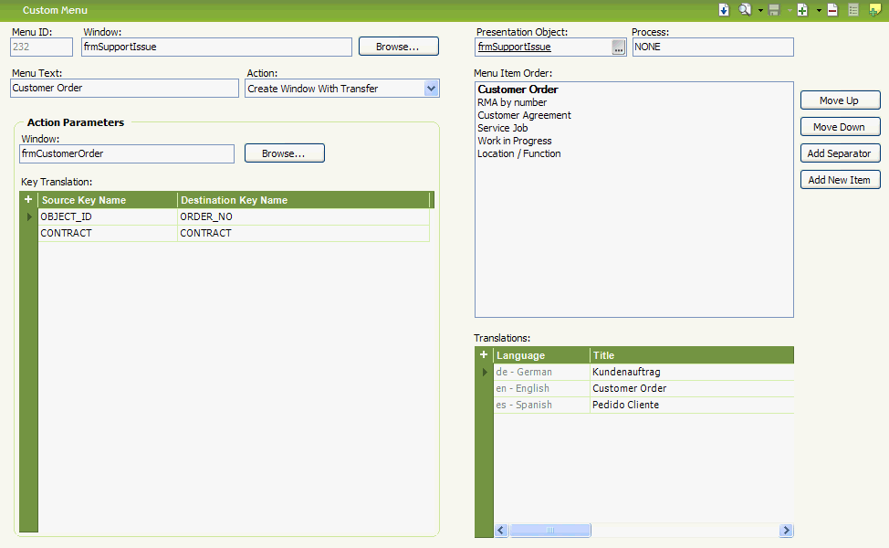Click the delete record icon in toolbar
889x548 pixels.
point(832,9)
